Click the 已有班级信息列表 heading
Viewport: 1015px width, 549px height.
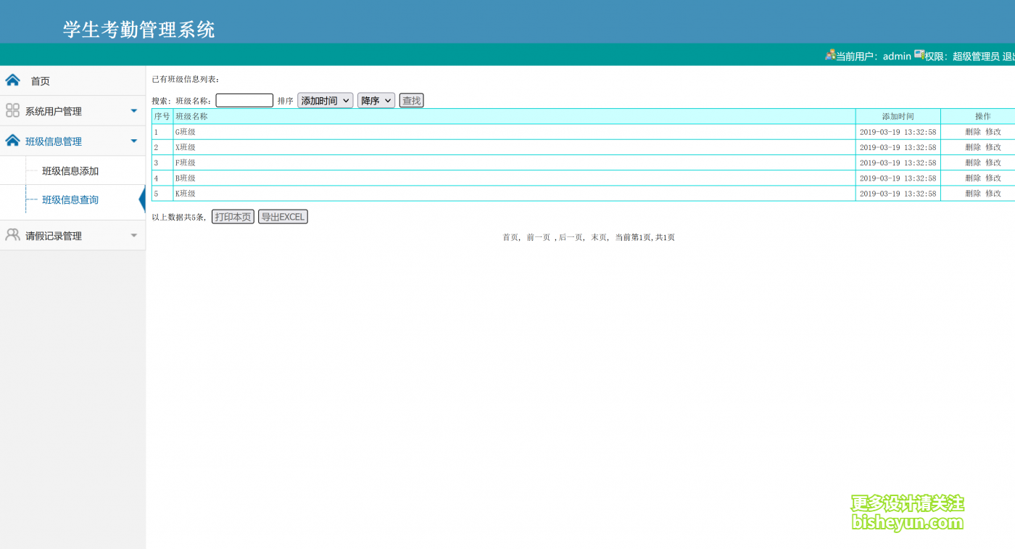click(185, 79)
